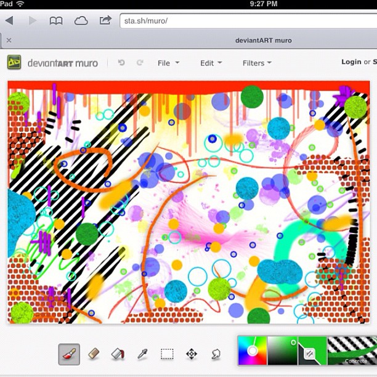
Task: Expand the File dropdown menu
Action: tap(168, 63)
